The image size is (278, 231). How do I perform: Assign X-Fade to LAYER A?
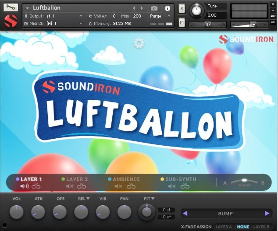224,227
